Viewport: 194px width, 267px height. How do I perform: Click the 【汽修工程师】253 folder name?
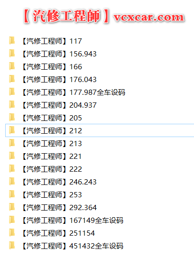(x=52, y=194)
